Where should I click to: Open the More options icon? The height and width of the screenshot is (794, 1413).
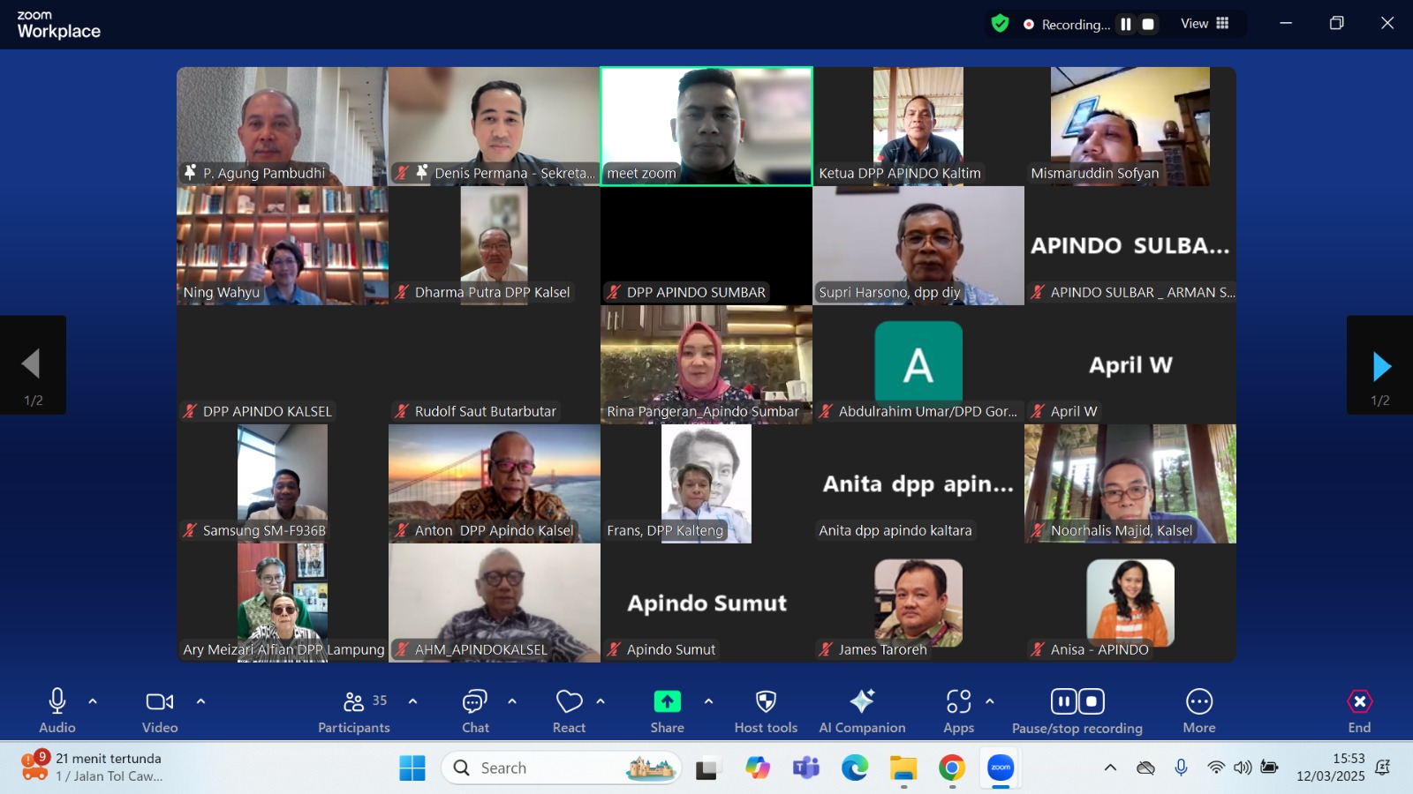point(1198,702)
